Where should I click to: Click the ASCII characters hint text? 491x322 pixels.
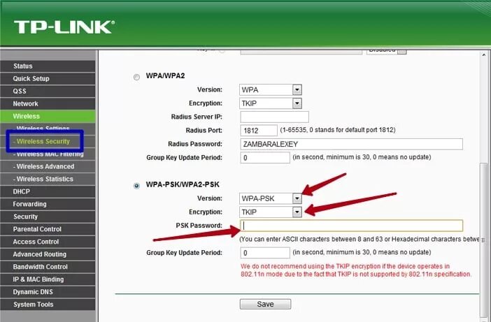pos(360,239)
